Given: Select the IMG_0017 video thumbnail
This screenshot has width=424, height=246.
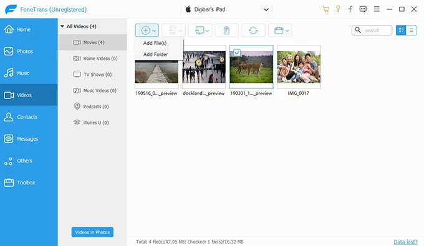Looking at the screenshot, I should (x=299, y=67).
